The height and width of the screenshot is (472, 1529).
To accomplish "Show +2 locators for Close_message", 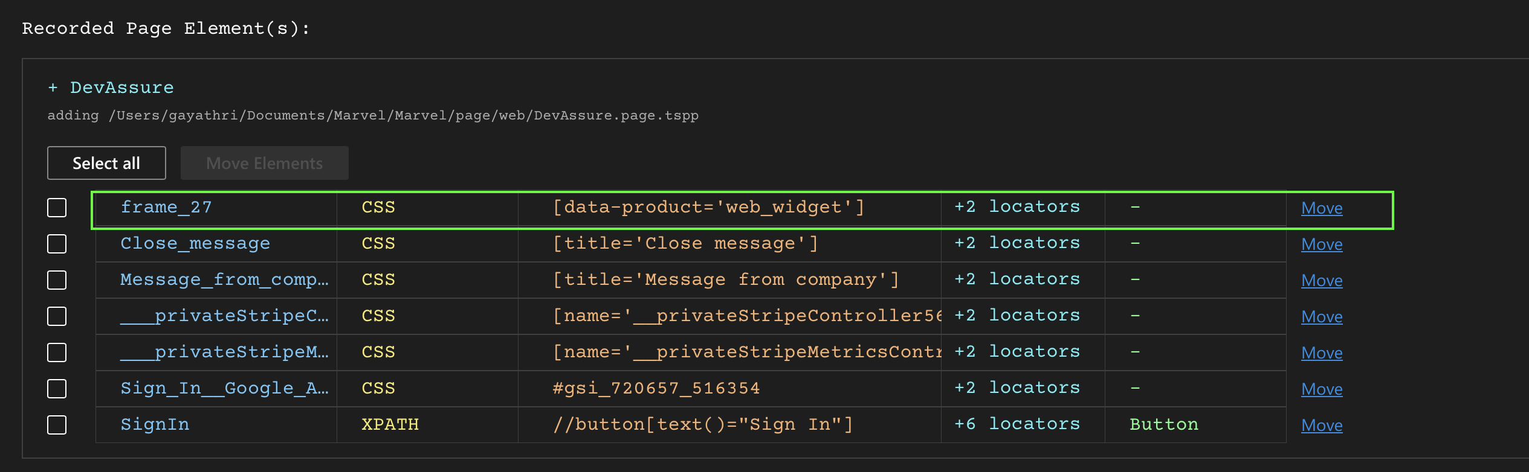I will point(1017,243).
